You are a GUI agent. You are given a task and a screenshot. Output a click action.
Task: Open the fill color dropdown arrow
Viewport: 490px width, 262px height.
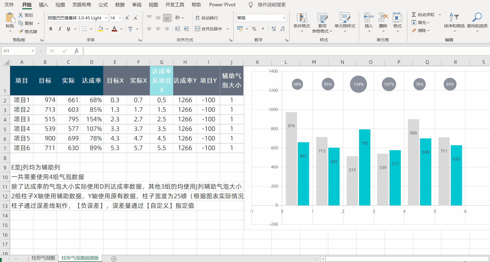[x=107, y=29]
